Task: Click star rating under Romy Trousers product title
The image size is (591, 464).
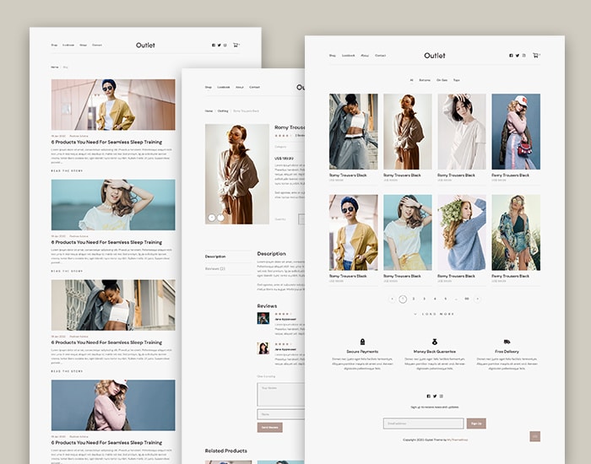Action: pyautogui.click(x=283, y=136)
